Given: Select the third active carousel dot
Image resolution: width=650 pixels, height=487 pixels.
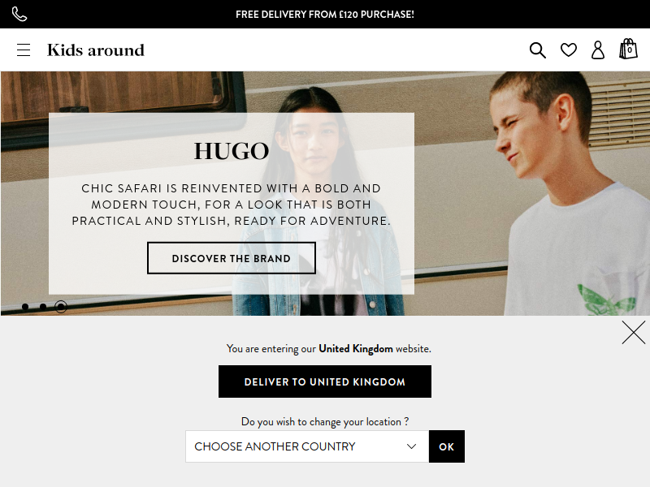Looking at the screenshot, I should coord(61,307).
